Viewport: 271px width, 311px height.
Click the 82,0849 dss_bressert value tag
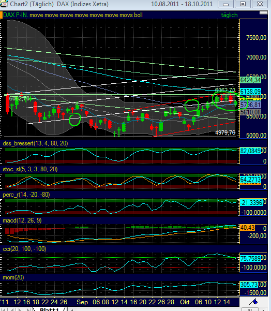(x=250, y=151)
